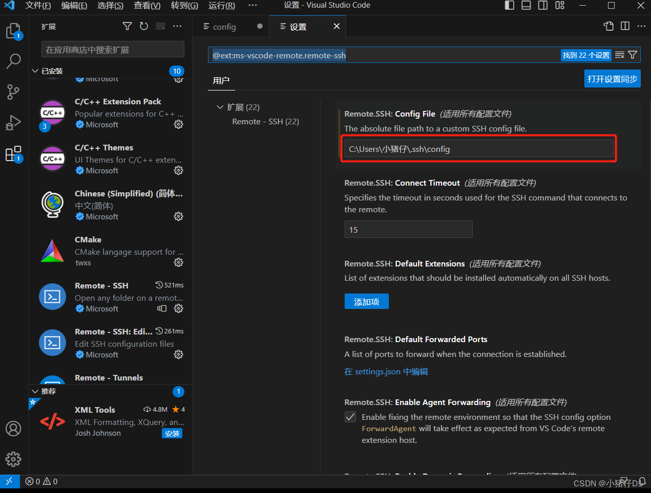Open the 选择(S) menu
Image resolution: width=651 pixels, height=493 pixels.
(110, 6)
